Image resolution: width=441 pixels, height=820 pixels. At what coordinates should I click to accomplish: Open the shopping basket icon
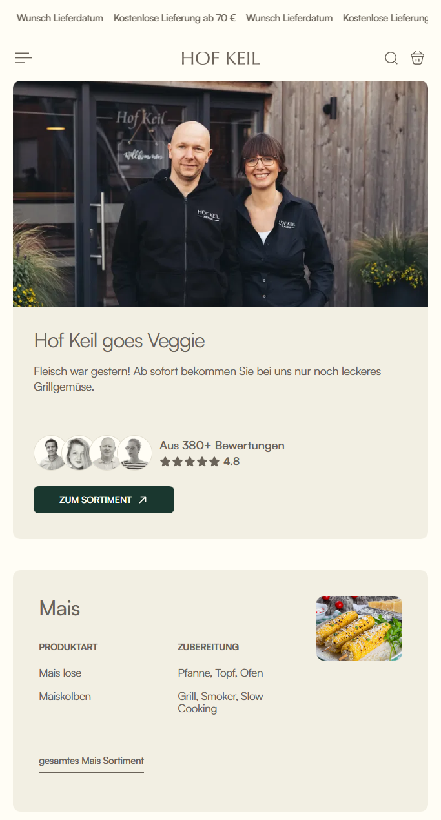tap(418, 58)
